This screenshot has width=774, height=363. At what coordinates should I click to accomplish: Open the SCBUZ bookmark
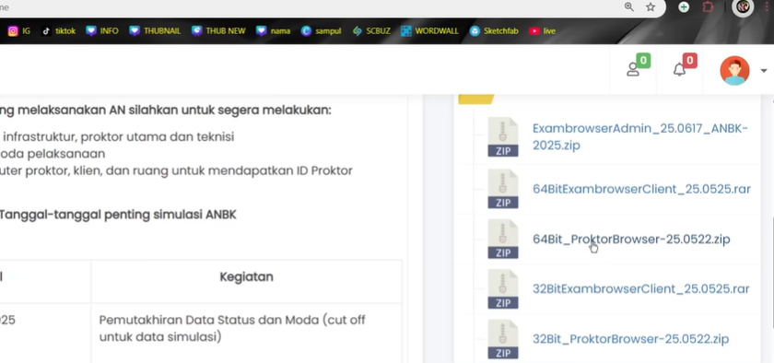tap(371, 31)
